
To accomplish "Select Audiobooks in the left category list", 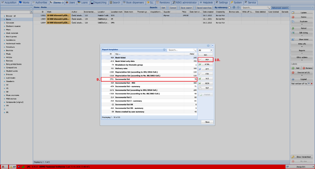I will [11, 40].
